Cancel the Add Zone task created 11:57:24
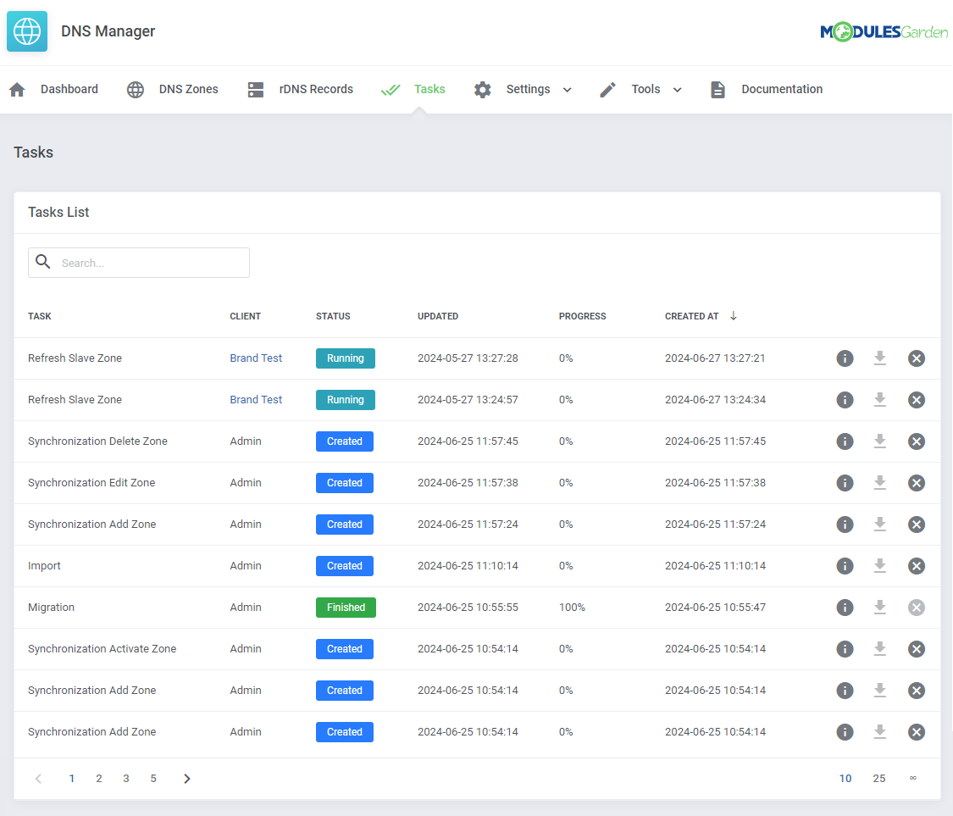 click(x=917, y=525)
